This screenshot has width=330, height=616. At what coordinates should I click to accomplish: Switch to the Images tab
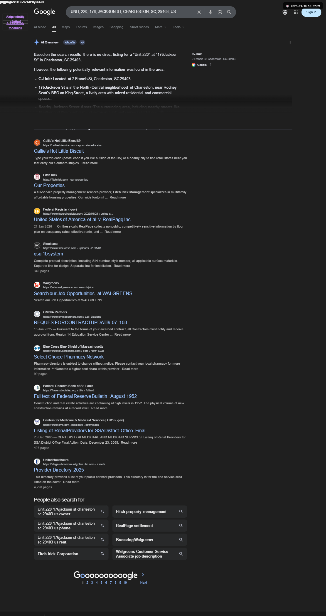pyautogui.click(x=98, y=27)
